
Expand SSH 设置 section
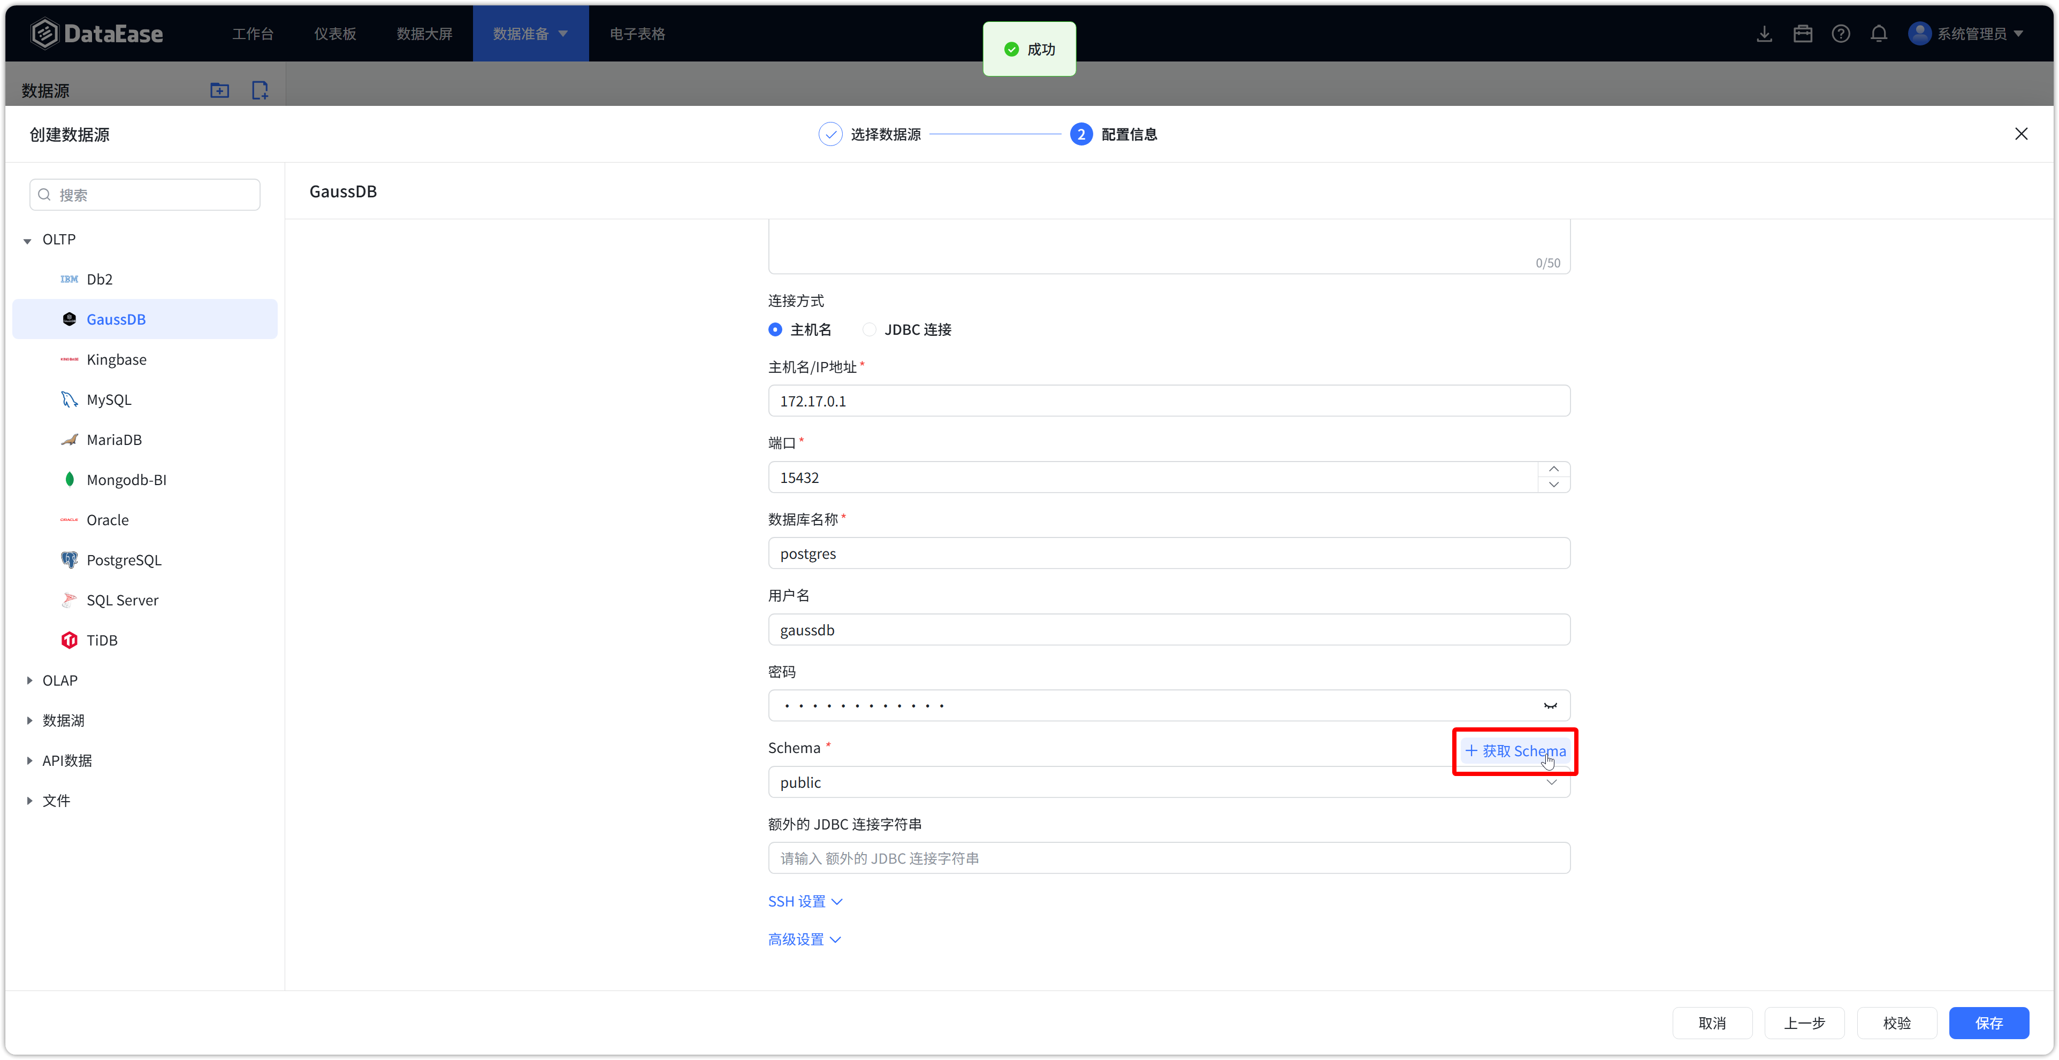coord(805,901)
